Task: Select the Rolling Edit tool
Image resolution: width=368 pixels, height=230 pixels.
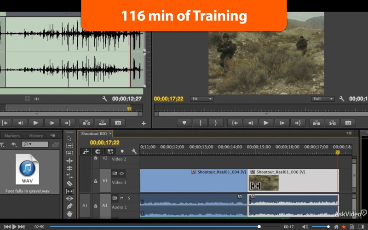Action: coord(69,168)
